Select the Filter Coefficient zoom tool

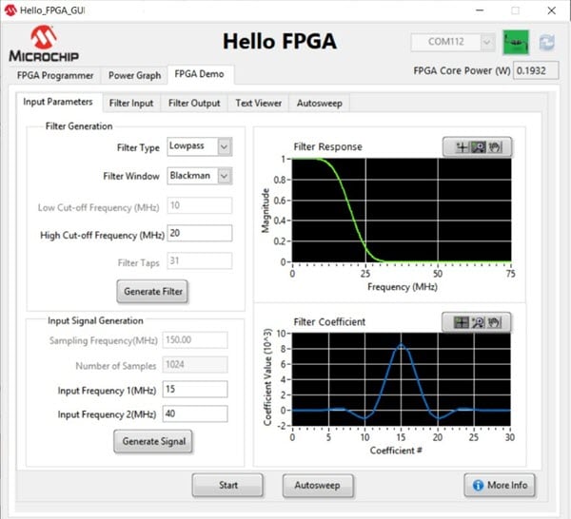click(x=476, y=322)
